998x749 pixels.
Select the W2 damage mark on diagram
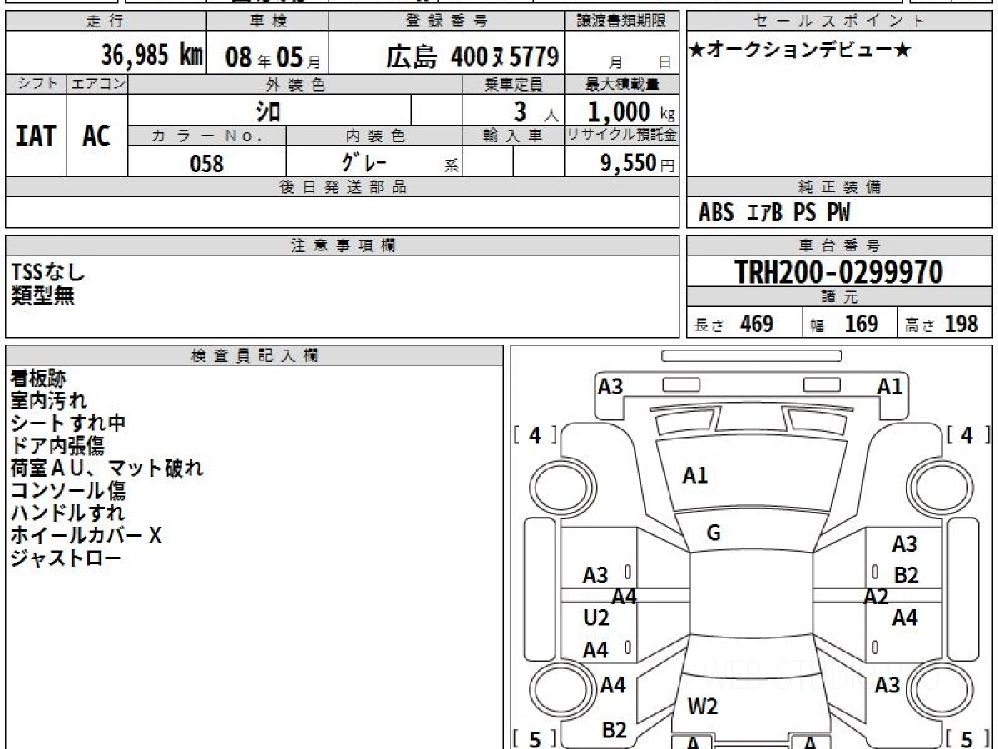point(702,707)
